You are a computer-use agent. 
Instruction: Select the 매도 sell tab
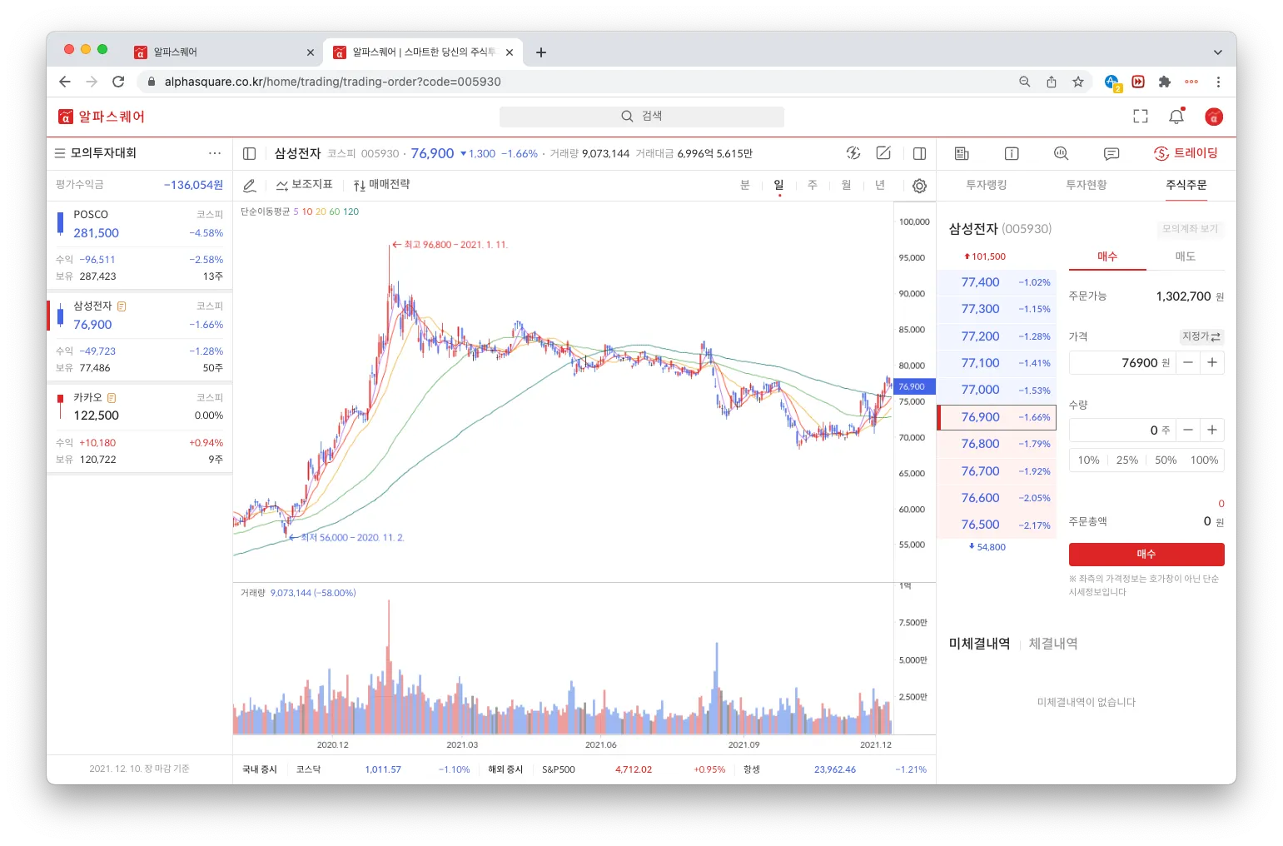pyautogui.click(x=1186, y=256)
